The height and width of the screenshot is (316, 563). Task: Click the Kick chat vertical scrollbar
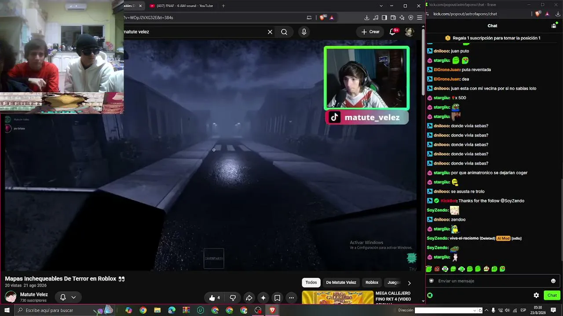tap(562, 158)
